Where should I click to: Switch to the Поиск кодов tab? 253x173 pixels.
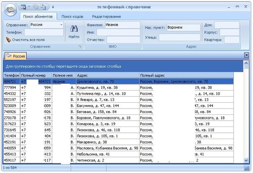(x=72, y=16)
